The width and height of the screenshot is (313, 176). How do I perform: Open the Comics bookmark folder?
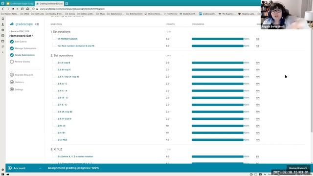70,14
